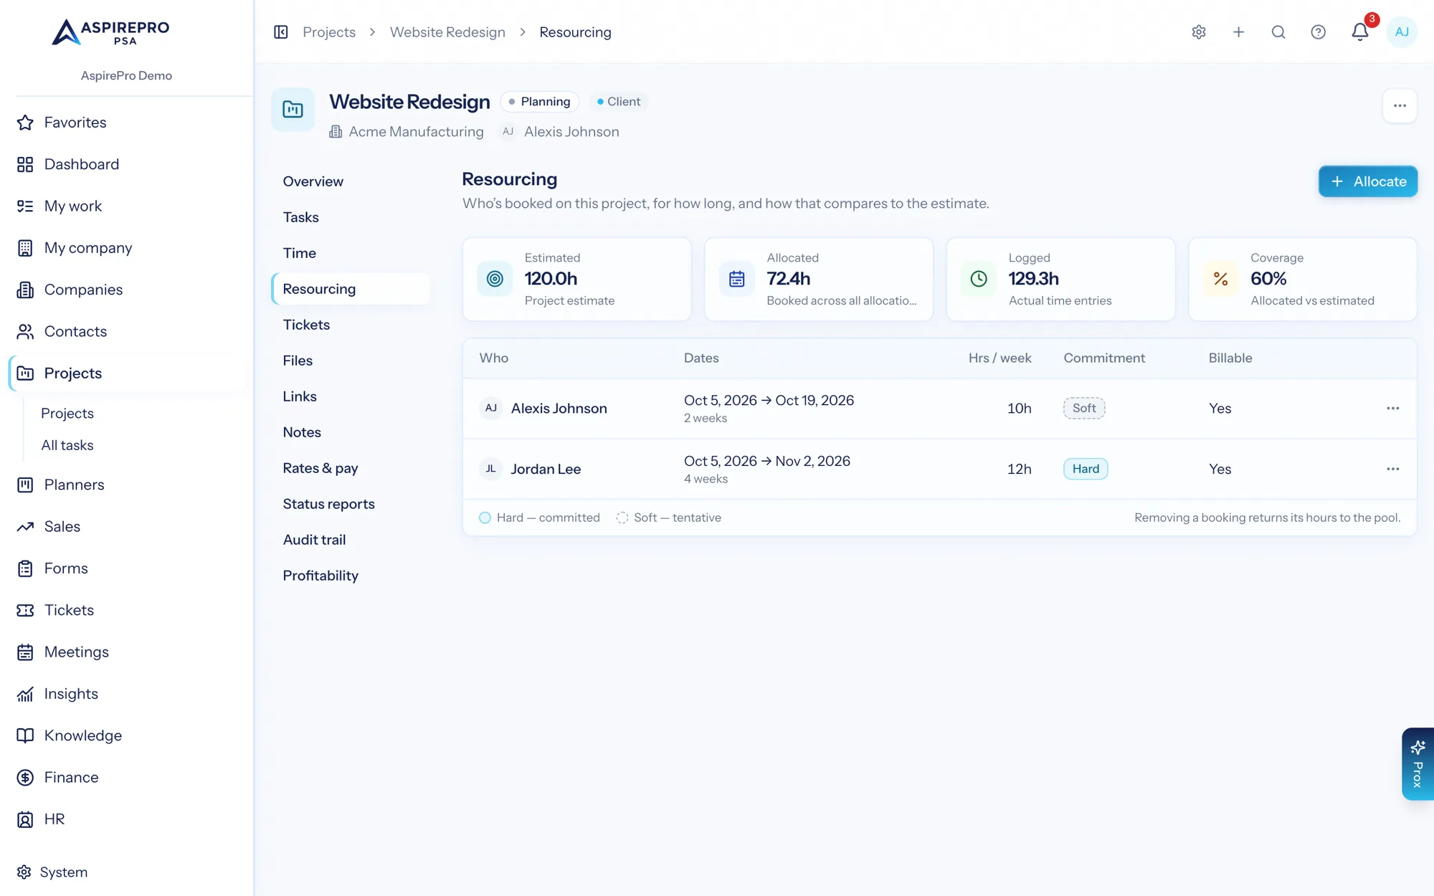Screen dimensions: 1434x896
Task: Click the Knowledge book icon
Action: pyautogui.click(x=25, y=735)
